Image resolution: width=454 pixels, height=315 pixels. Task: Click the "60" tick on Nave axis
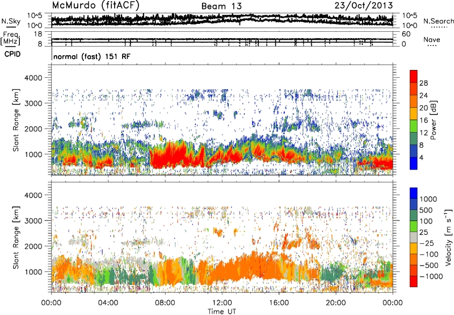pos(406,34)
